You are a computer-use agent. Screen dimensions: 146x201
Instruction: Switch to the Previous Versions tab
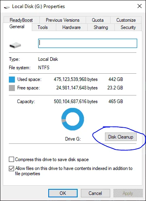click(63, 20)
